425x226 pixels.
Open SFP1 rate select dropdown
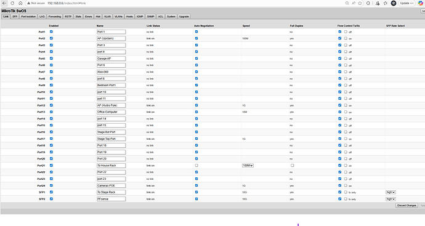click(391, 192)
